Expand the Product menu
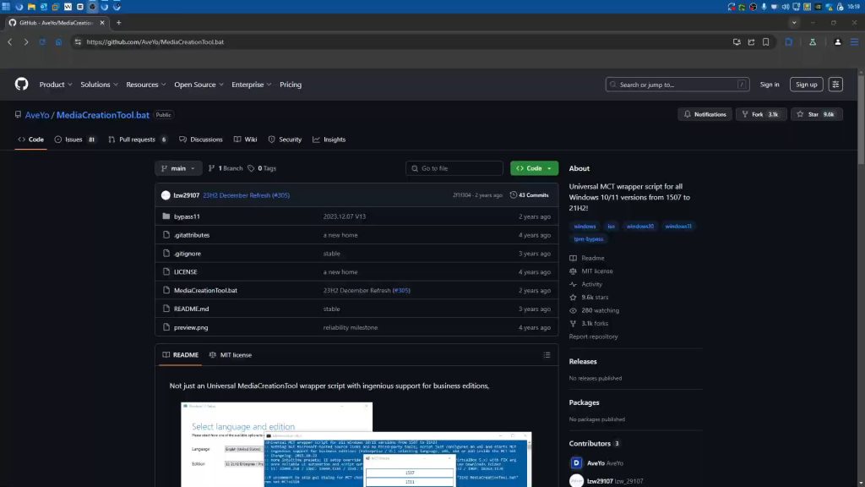 [56, 85]
